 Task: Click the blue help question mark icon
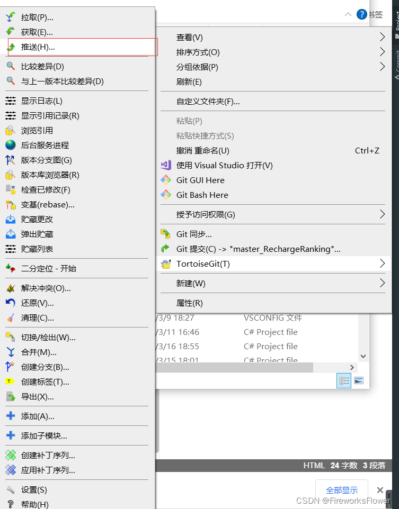pos(361,14)
